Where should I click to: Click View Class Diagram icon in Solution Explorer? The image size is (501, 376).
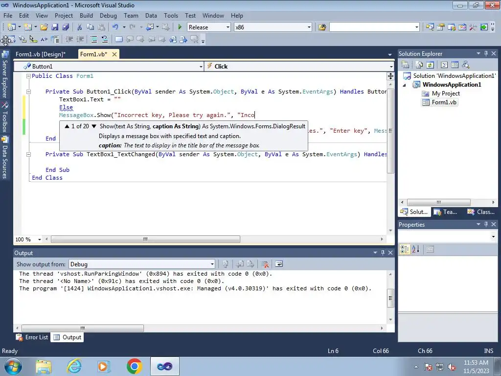(x=466, y=65)
